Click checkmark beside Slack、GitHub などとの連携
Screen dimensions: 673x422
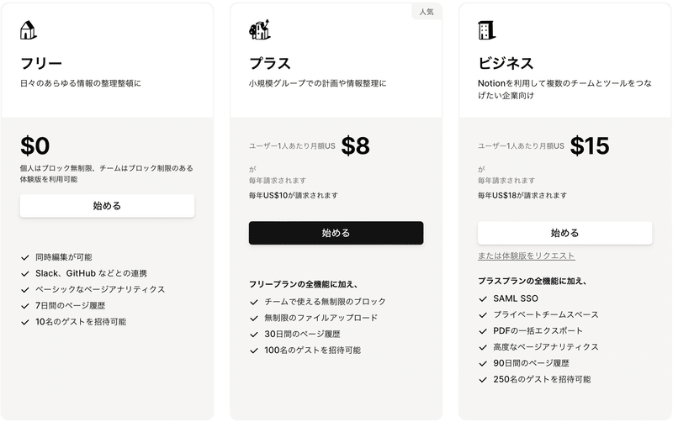coord(25,273)
